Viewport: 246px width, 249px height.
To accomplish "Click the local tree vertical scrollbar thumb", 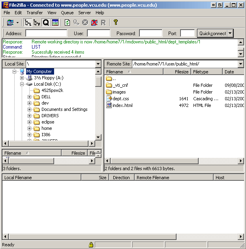I will [98, 82].
